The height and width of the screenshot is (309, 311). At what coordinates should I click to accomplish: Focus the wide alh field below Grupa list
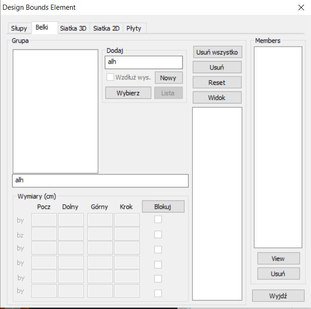pos(100,180)
